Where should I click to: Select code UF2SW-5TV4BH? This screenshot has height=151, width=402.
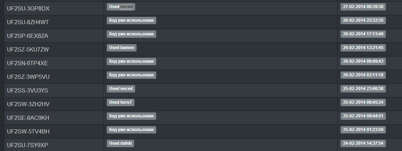[28, 131]
